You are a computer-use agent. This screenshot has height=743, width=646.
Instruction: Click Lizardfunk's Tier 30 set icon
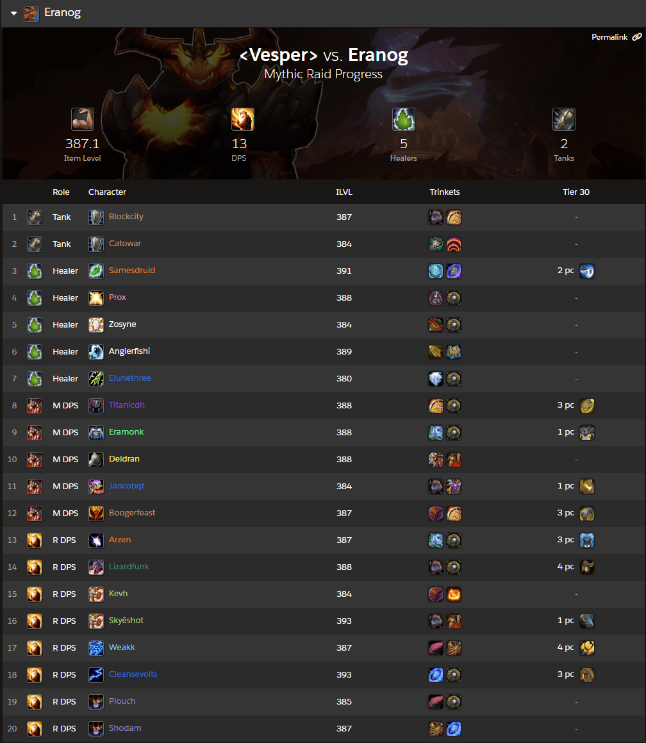tap(587, 567)
